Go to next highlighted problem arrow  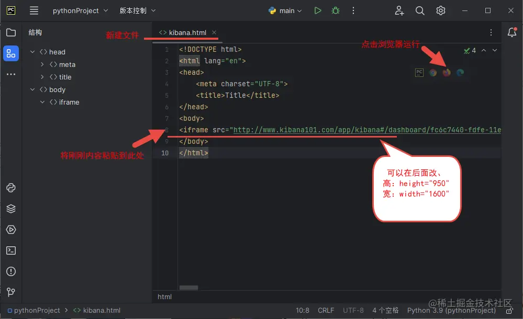pos(495,50)
